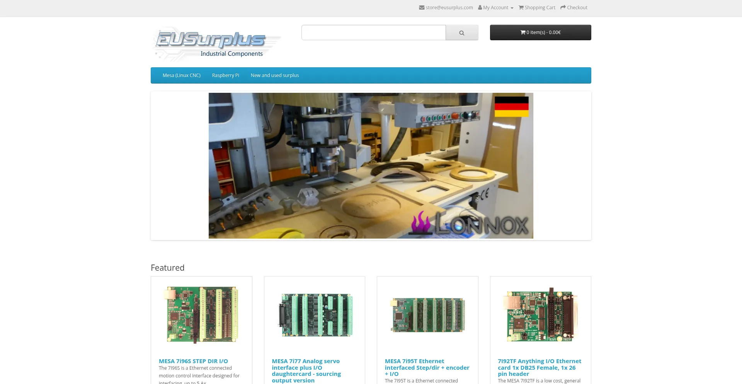Open the EUSurplus logo on the header
The height and width of the screenshot is (384, 742).
point(216,43)
